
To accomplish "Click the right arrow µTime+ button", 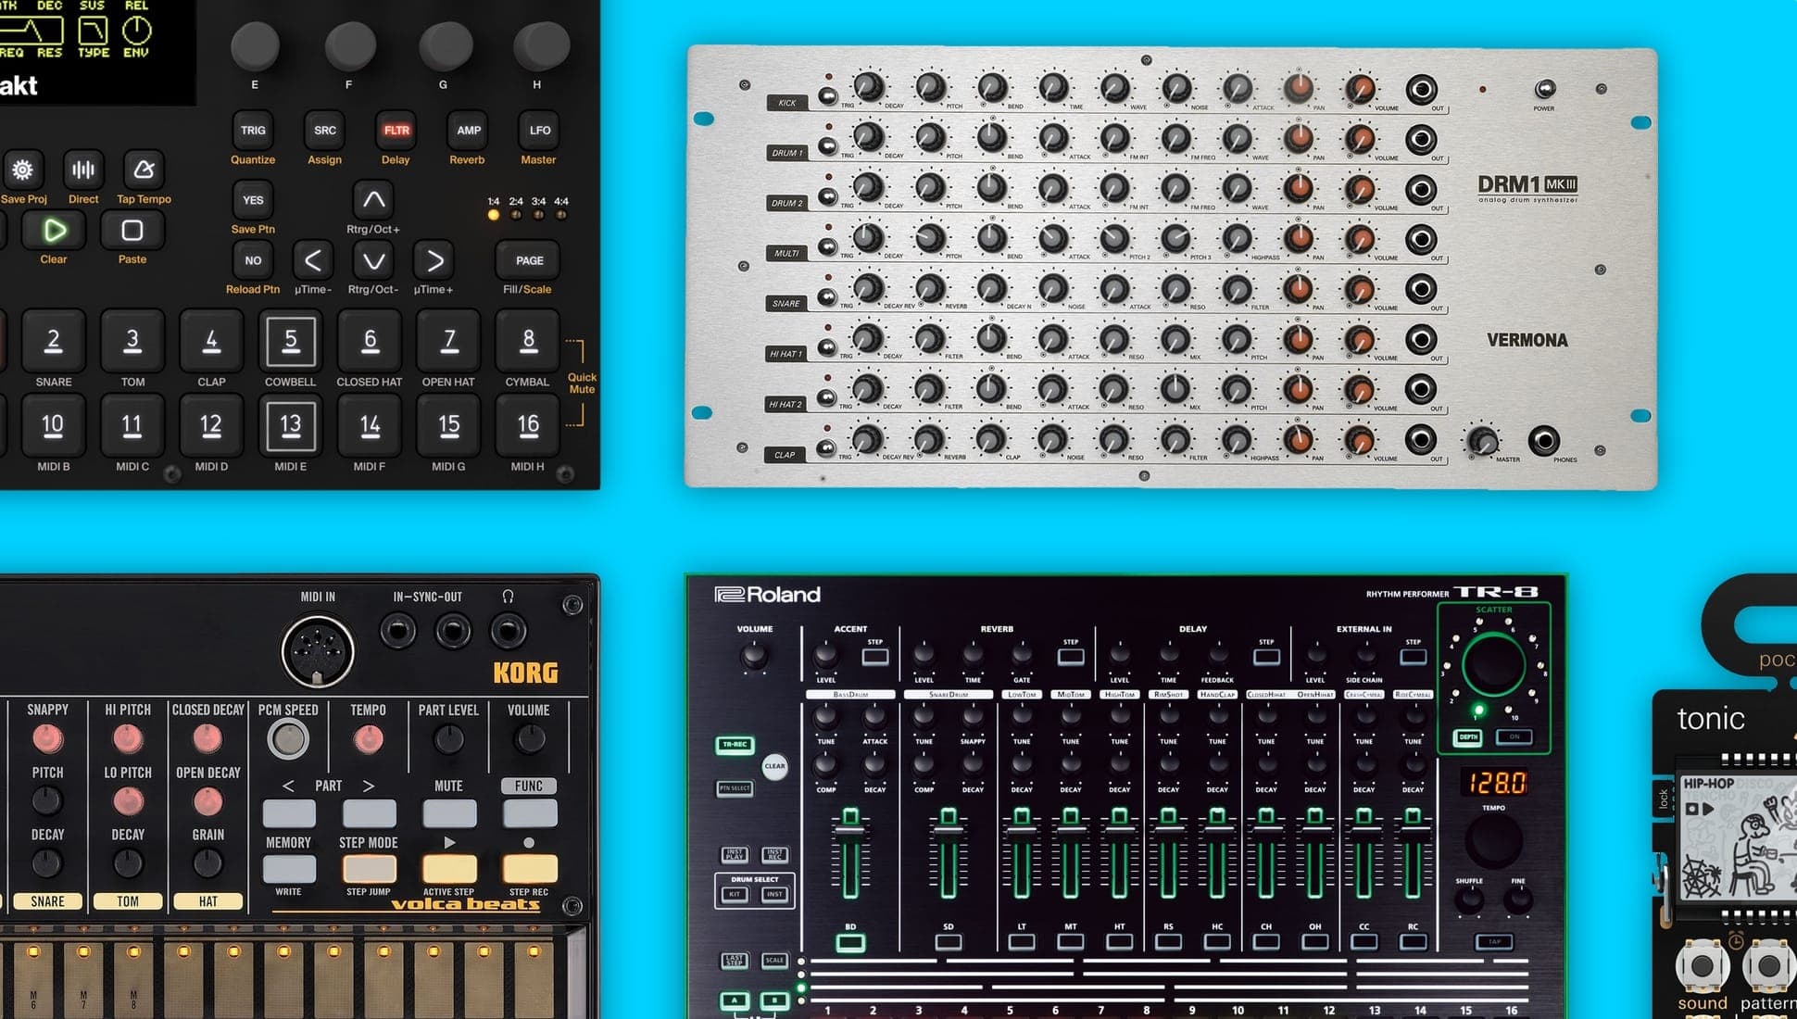I will (434, 260).
